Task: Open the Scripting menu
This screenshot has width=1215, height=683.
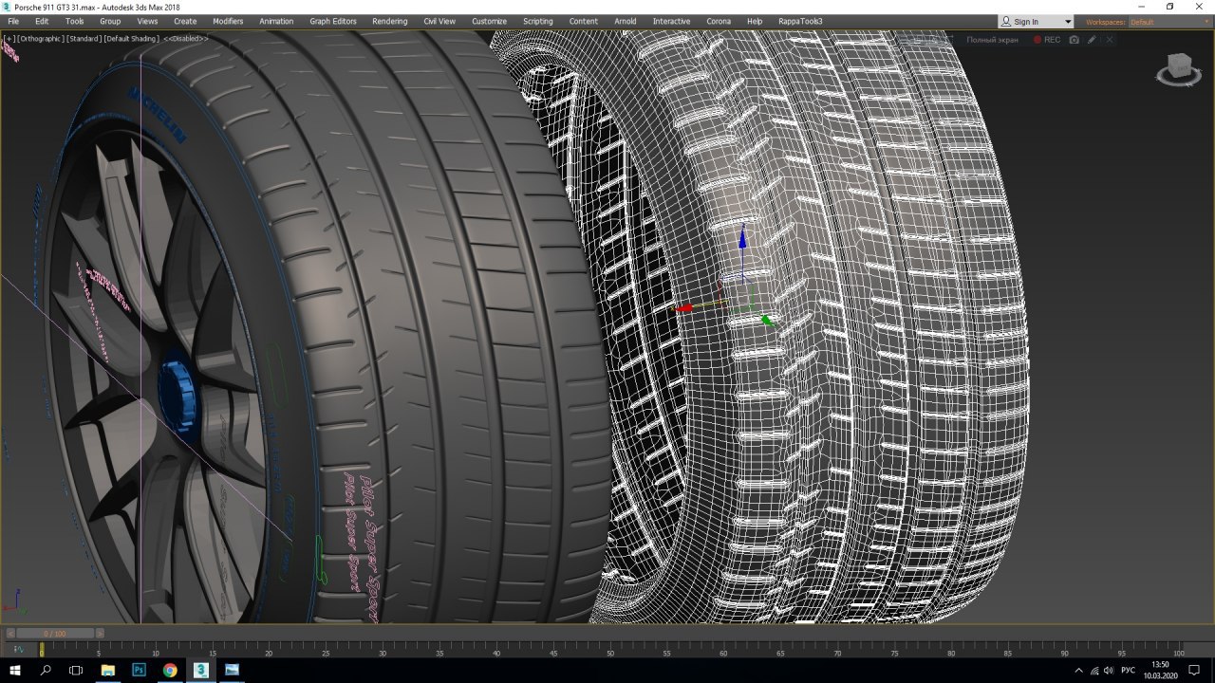Action: (537, 21)
